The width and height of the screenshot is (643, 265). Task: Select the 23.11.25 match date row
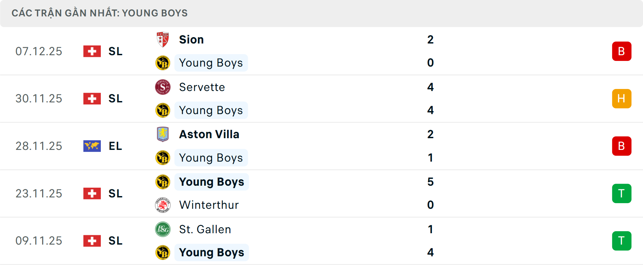[x=39, y=193]
